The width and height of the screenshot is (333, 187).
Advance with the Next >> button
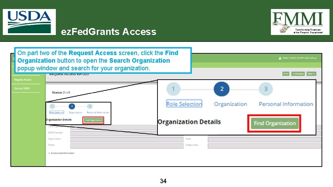pos(311,74)
